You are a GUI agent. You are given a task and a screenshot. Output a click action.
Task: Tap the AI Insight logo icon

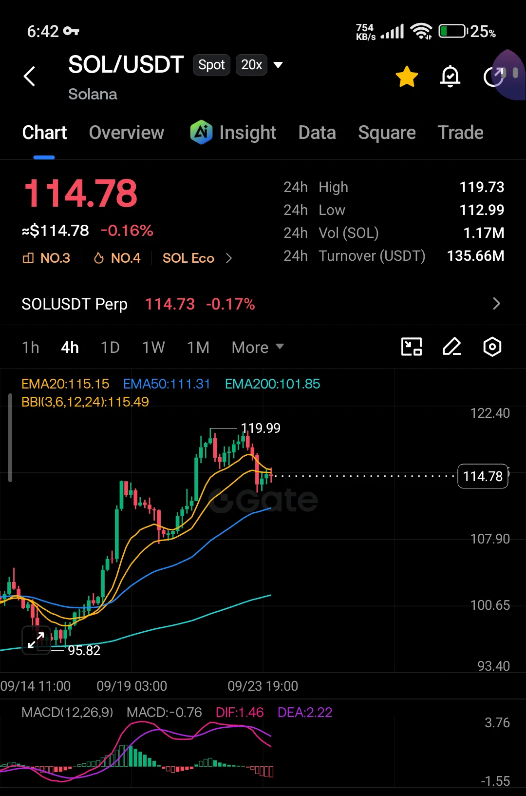(201, 132)
